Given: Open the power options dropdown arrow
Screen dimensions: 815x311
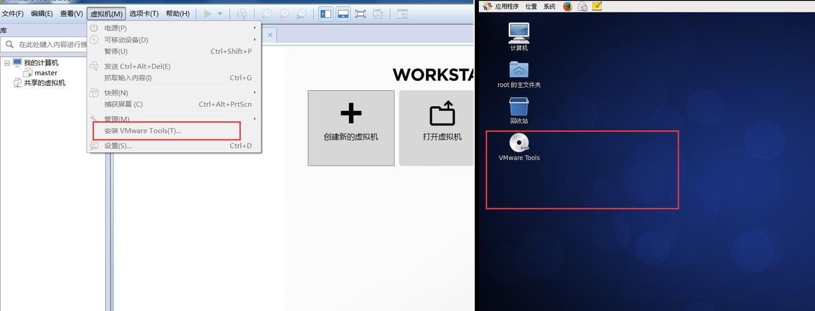Looking at the screenshot, I should [x=220, y=14].
